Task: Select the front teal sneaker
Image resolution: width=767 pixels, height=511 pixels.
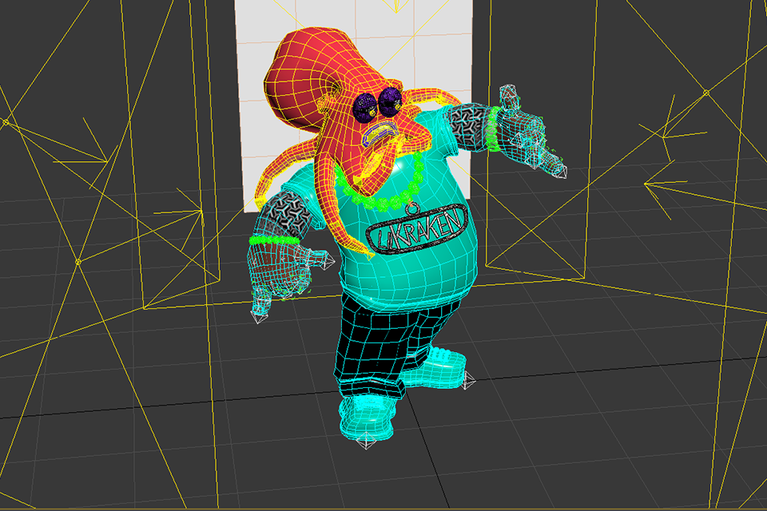Action: pos(366,417)
